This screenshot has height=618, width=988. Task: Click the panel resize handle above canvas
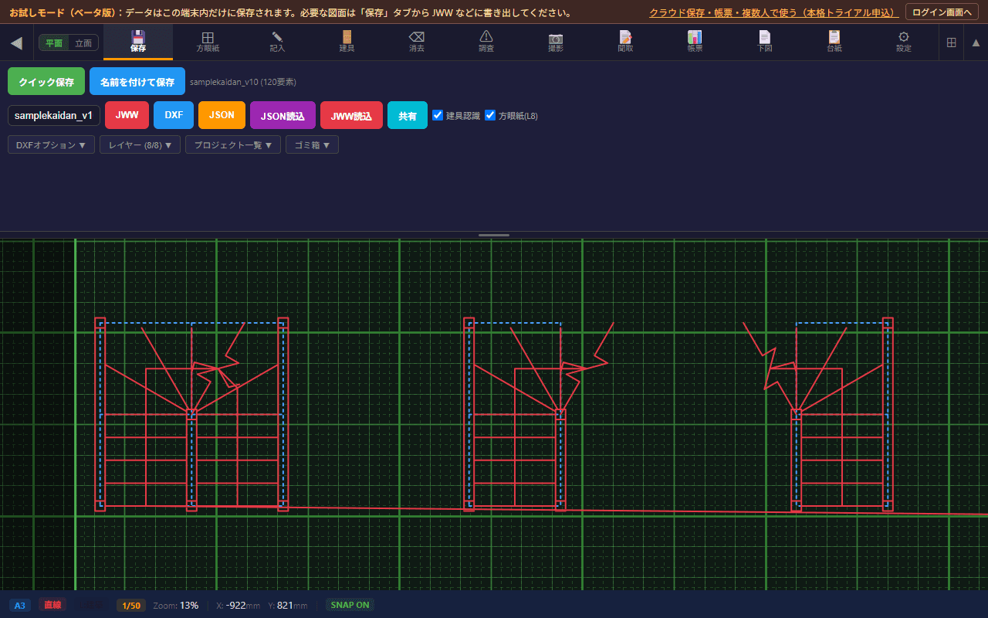coord(494,235)
